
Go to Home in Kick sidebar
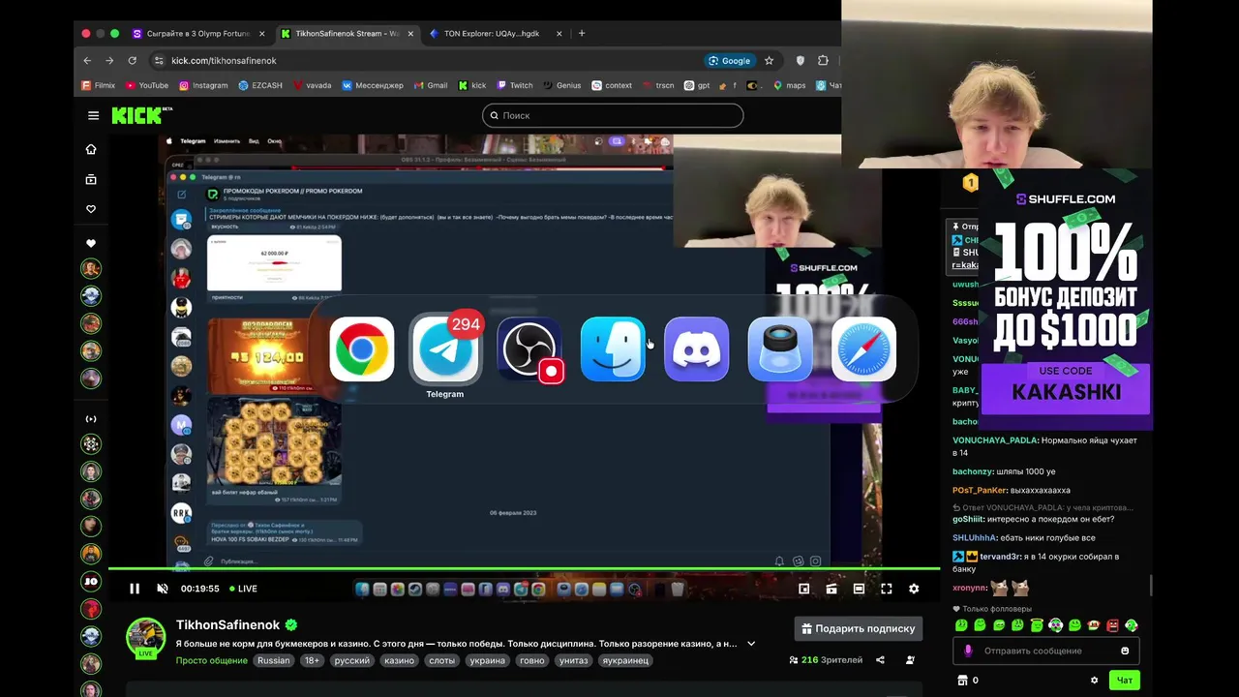pos(91,149)
